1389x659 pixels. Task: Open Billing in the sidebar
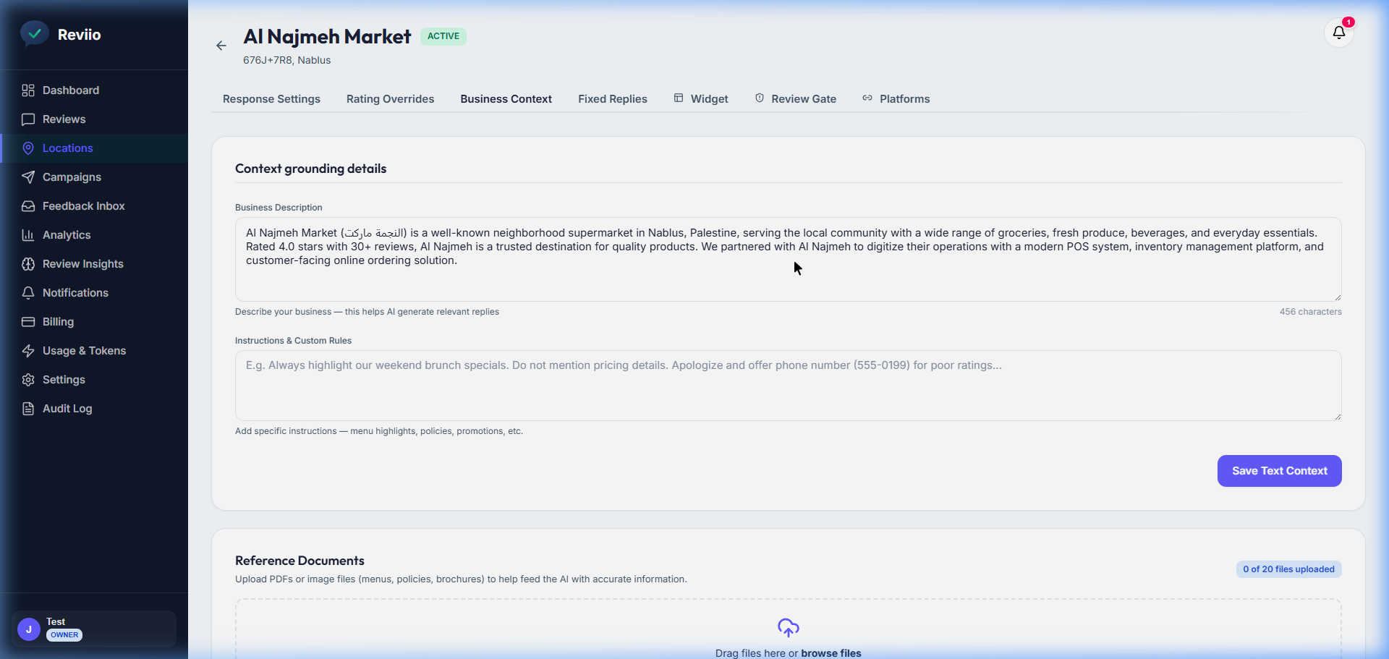[94, 322]
